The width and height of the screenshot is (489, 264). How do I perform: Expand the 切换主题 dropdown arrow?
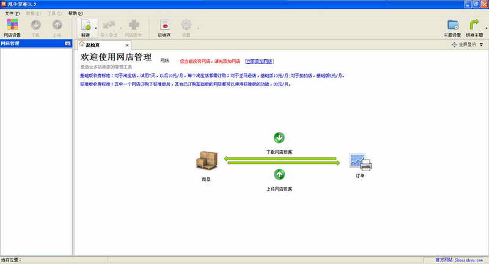[486, 28]
